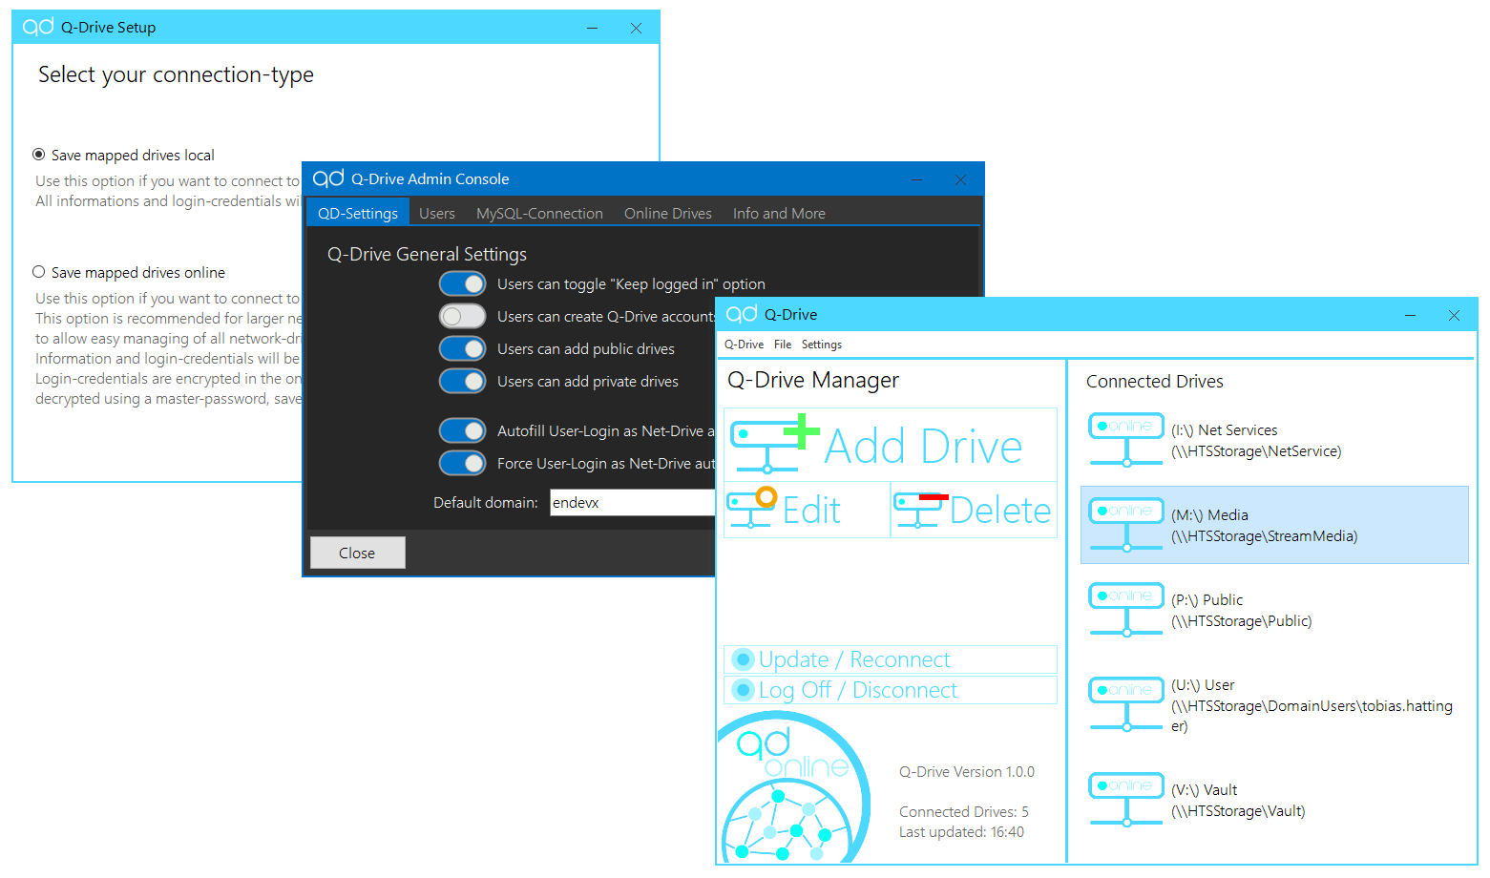Open the Q-Drive menu
The height and width of the screenshot is (878, 1490).
tap(744, 345)
